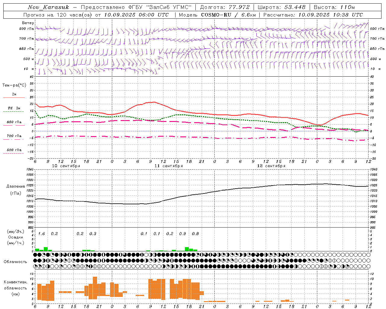Select the 'Предоставлено ФГБУ "ЗапСиб УГМС"' text
386x309 pixels.
[x=136, y=7]
